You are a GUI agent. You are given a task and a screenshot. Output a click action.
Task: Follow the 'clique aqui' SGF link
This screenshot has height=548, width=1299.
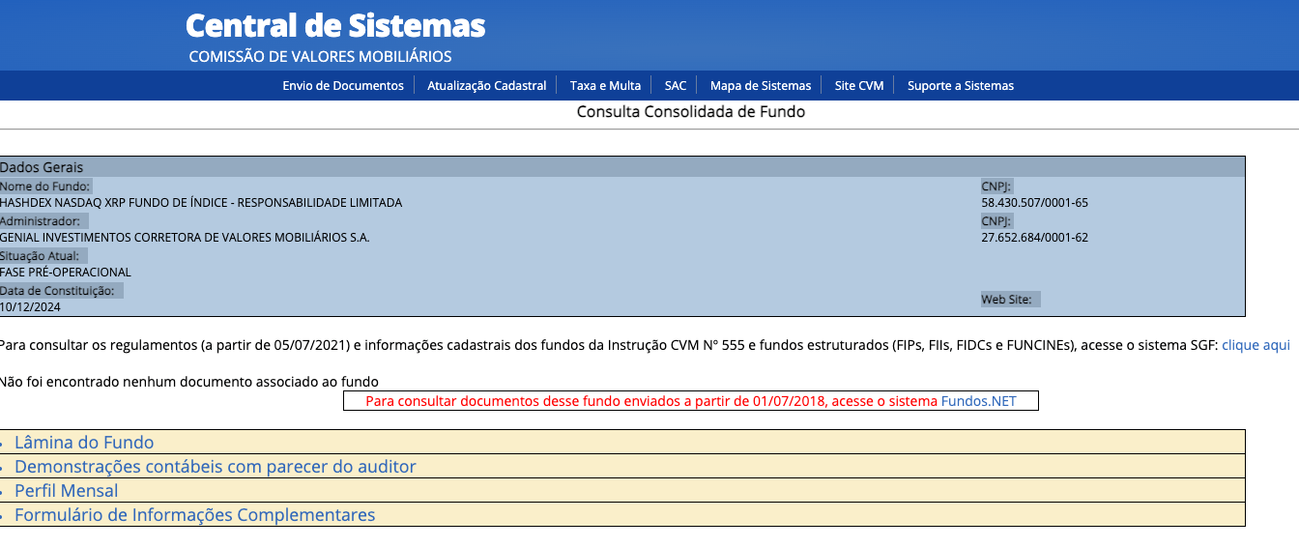tap(1256, 345)
